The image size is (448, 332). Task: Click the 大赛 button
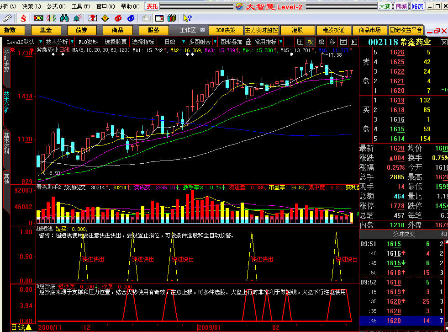click(x=385, y=6)
